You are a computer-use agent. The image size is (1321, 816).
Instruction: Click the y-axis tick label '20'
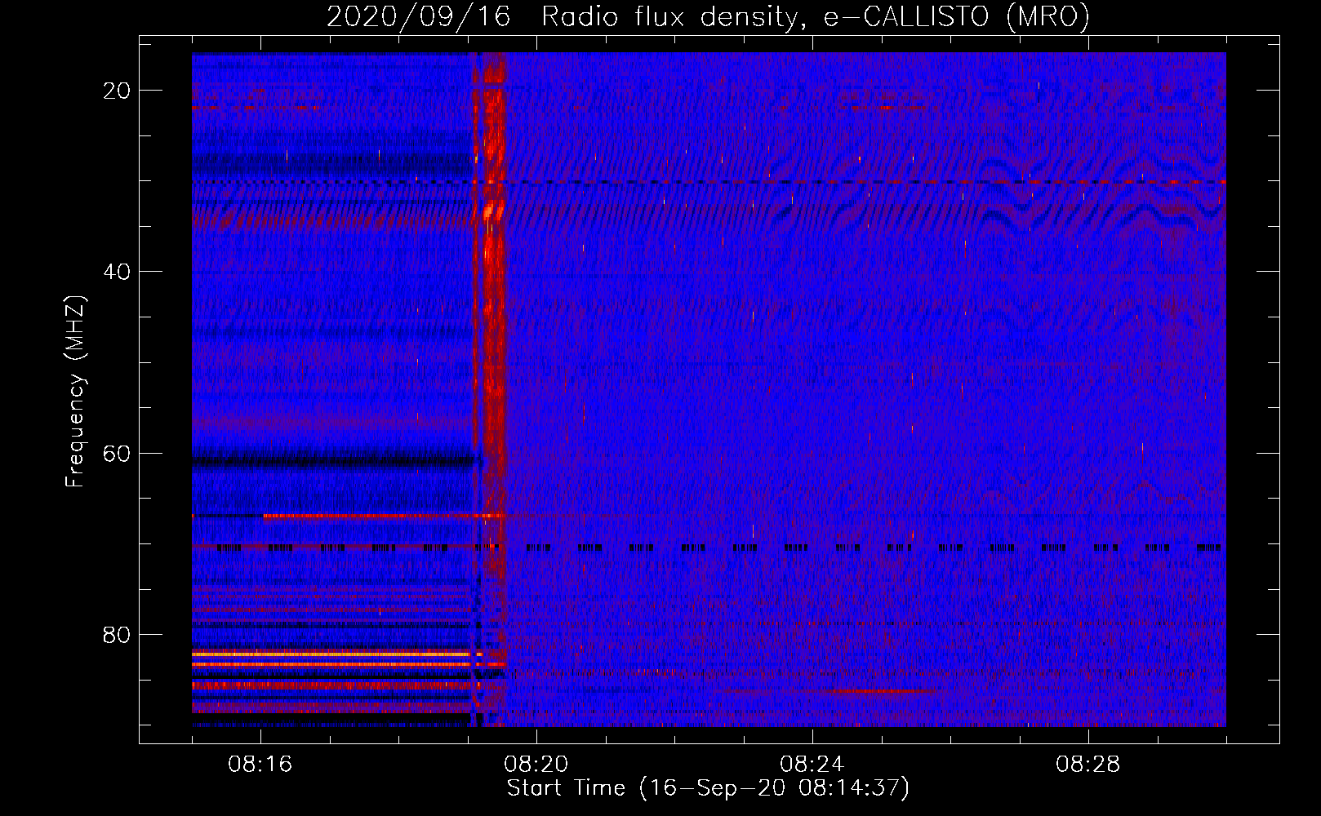(x=117, y=91)
